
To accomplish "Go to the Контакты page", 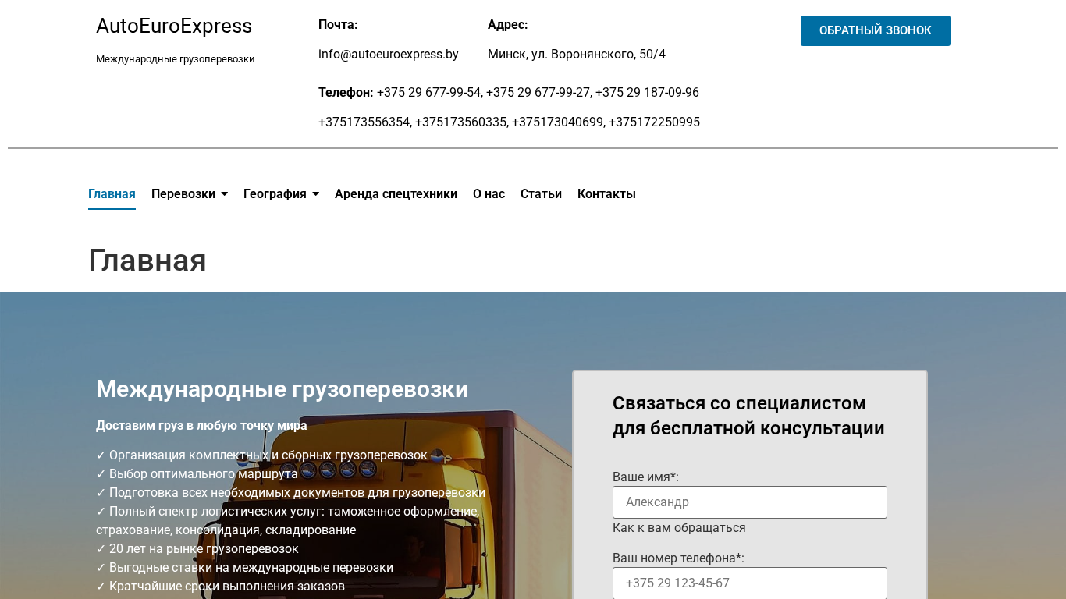I will pos(606,194).
